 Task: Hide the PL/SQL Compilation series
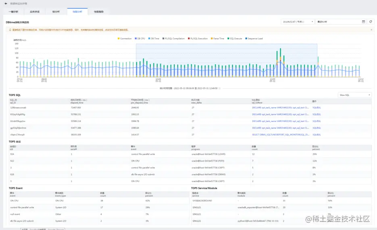[x=174, y=38]
